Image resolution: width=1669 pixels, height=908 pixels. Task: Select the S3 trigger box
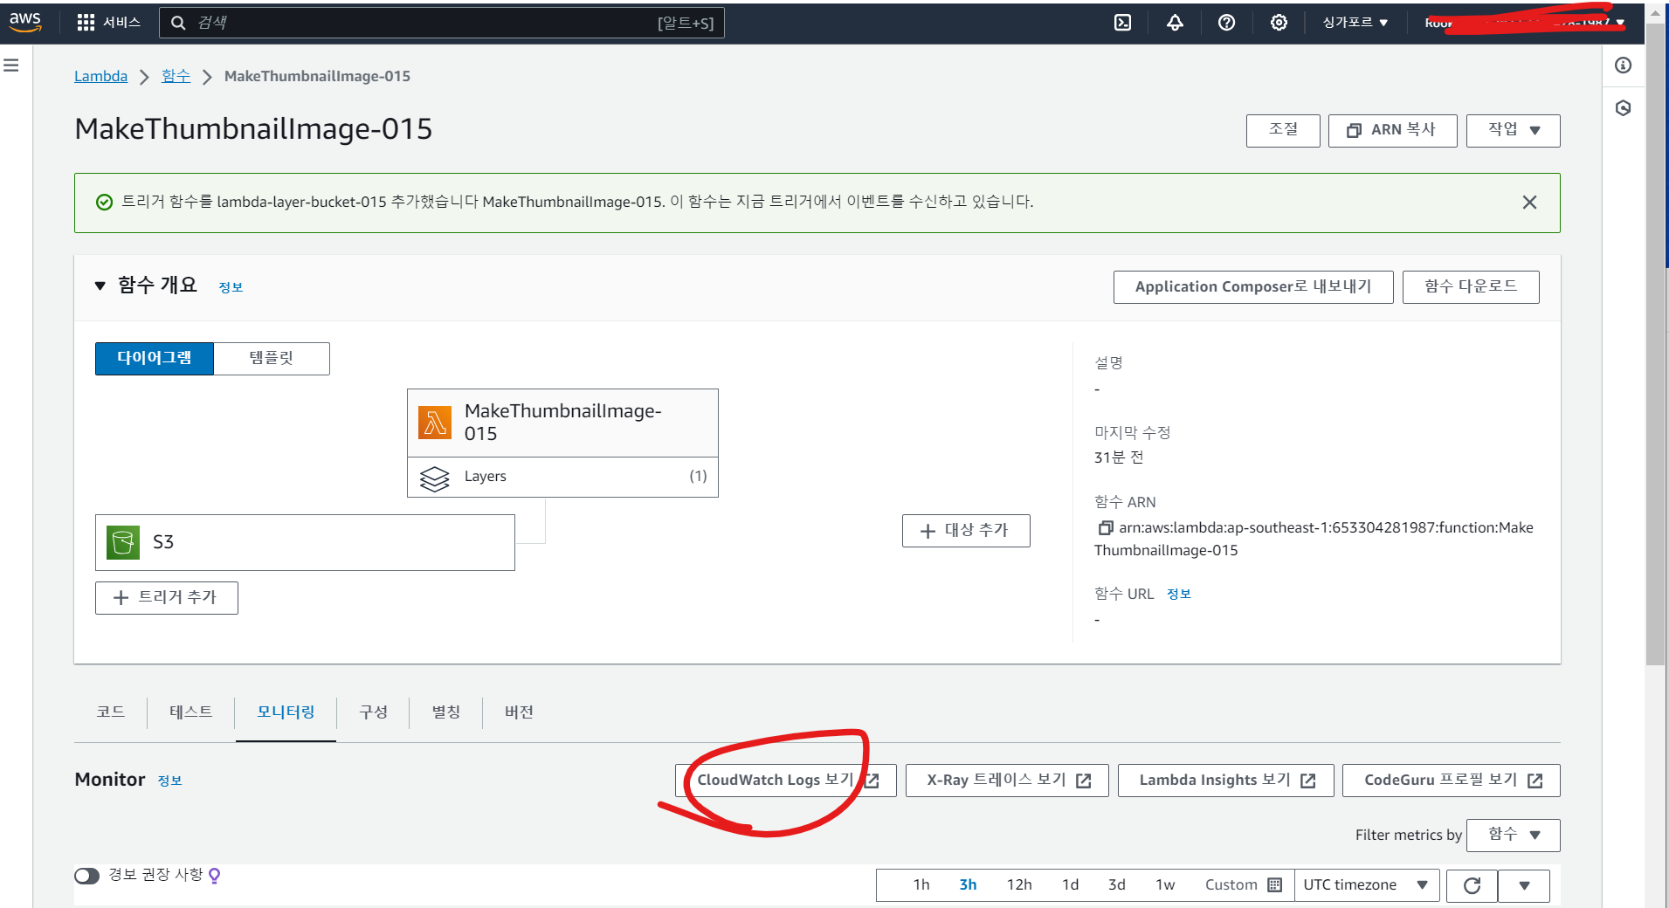click(x=305, y=542)
